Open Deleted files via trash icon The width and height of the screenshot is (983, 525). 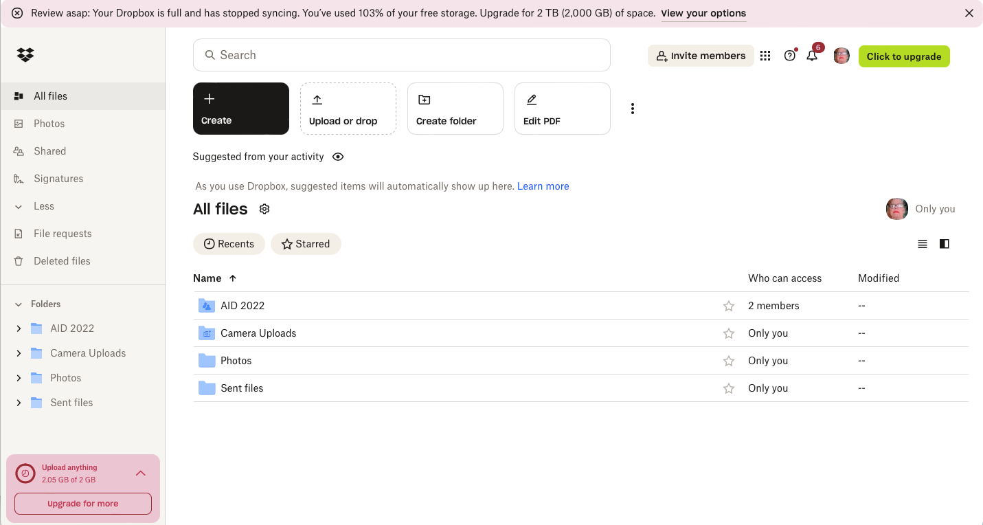pyautogui.click(x=63, y=260)
